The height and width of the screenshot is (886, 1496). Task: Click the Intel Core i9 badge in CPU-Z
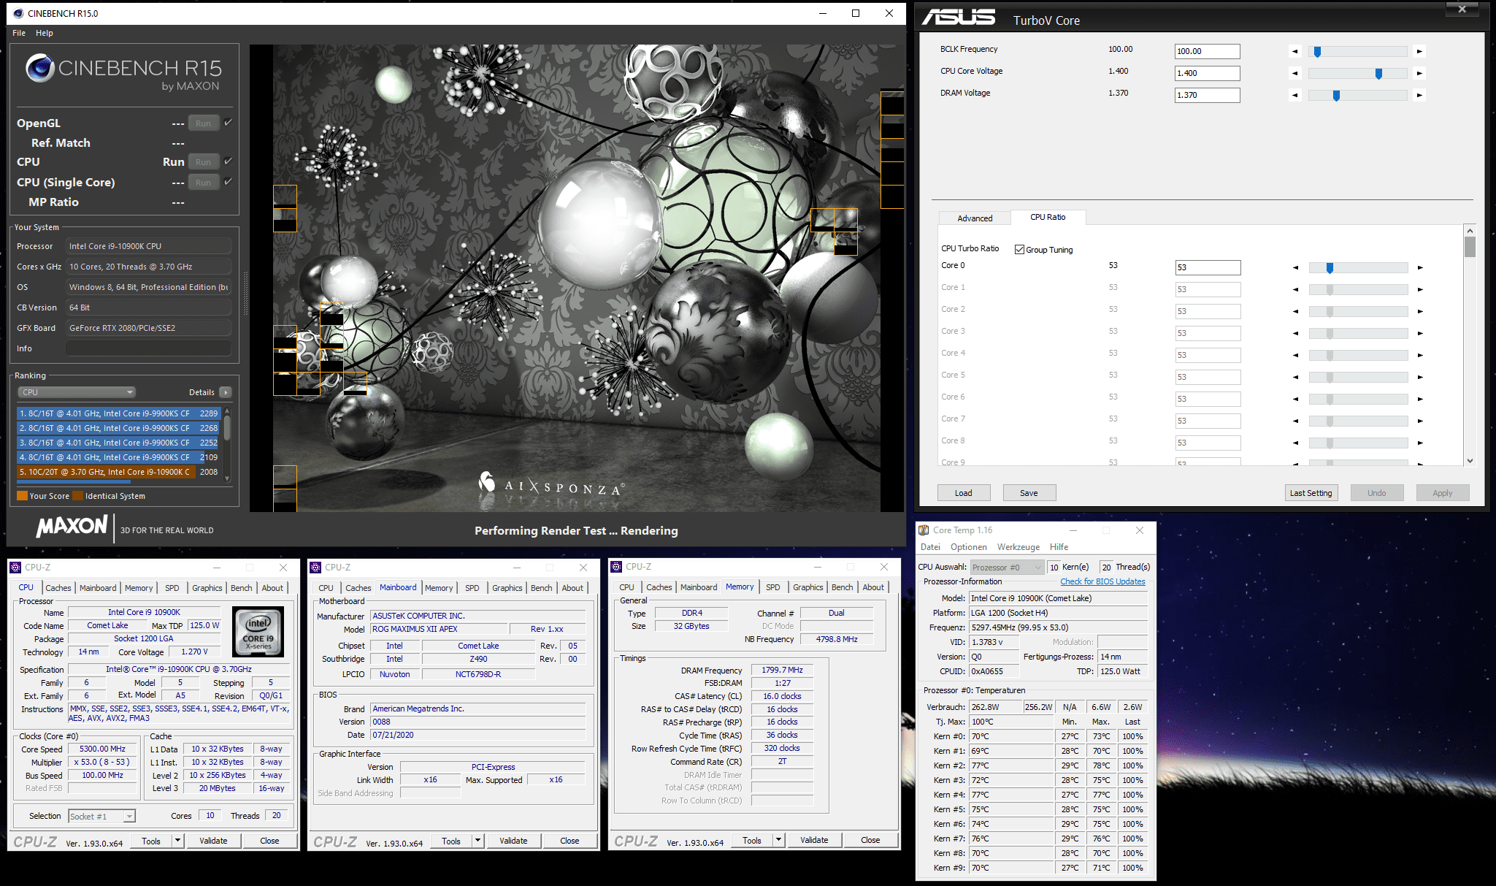(258, 633)
